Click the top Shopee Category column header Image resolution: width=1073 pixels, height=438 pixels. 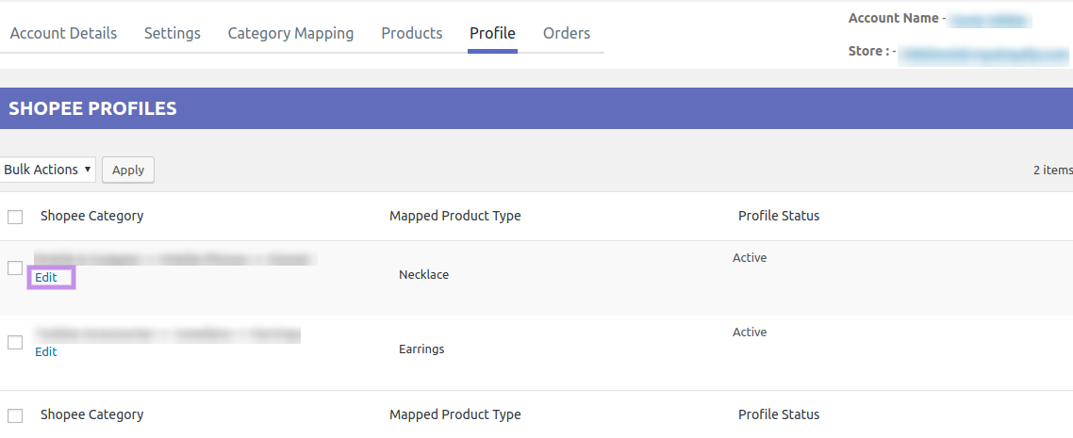tap(91, 216)
